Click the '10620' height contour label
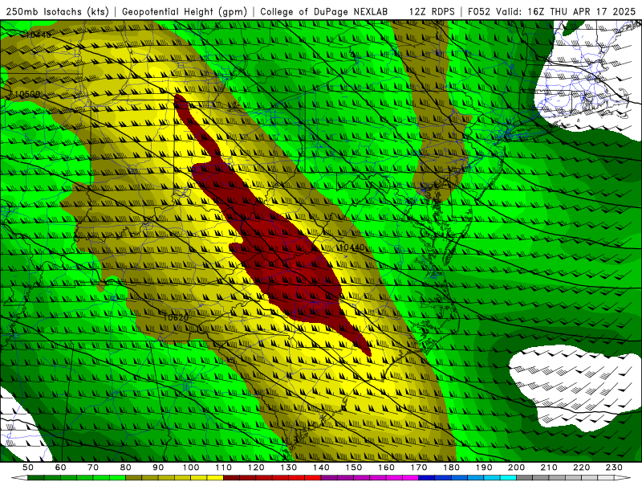The height and width of the screenshot is (482, 642). coord(176,317)
